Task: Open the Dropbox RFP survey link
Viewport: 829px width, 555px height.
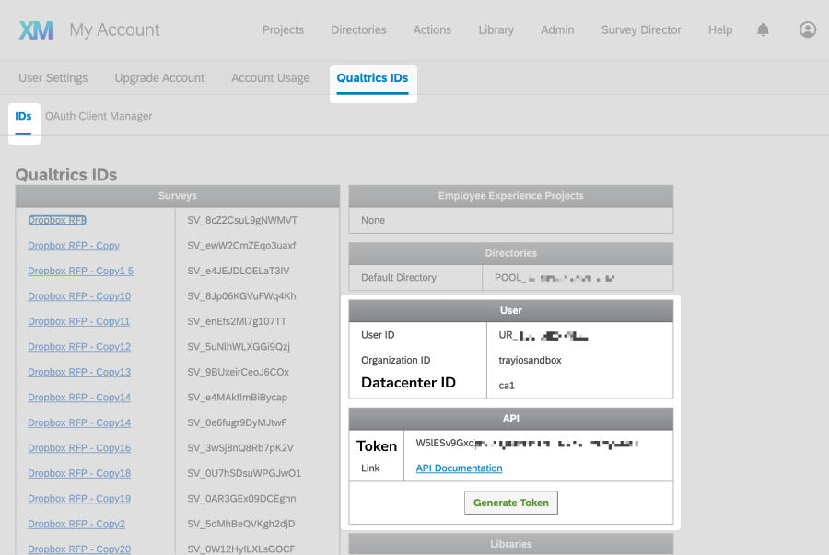Action: 56,220
